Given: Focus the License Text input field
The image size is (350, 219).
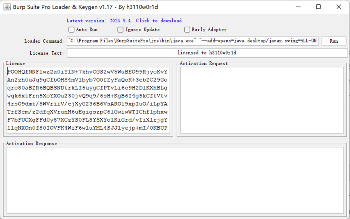Looking at the screenshot, I should pyautogui.click(x=207, y=53).
